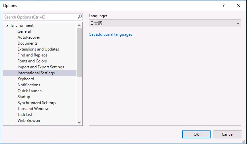Screen dimensions: 247x144
Task: Open Synchronized Settings page
Action: (37, 103)
